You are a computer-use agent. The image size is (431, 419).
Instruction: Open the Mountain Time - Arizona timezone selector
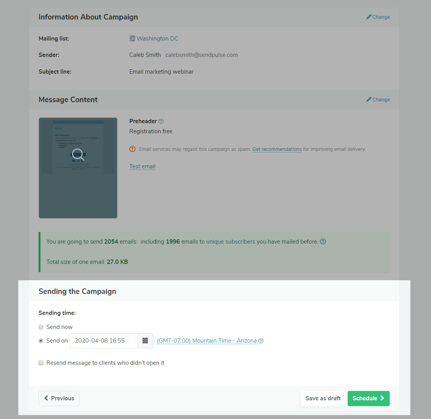pos(207,341)
